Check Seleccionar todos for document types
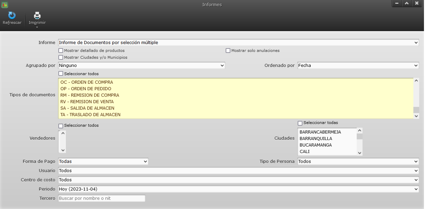Viewport: 425px width, 209px height. click(61, 73)
